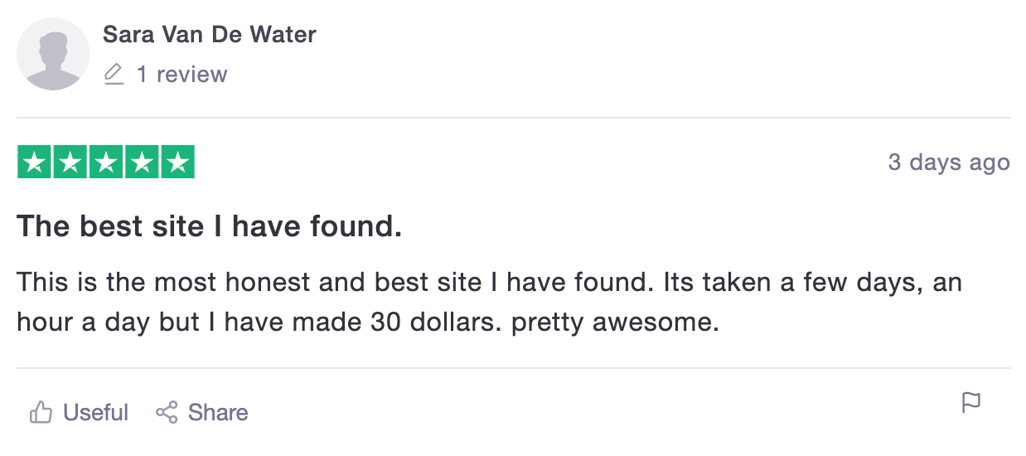The width and height of the screenshot is (1026, 456).
Task: Click the share network icon
Action: 167,412
